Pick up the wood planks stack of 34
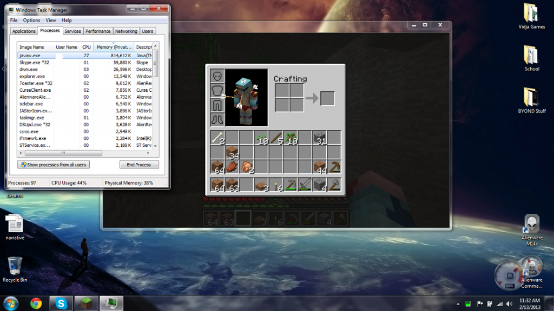 pos(232,152)
